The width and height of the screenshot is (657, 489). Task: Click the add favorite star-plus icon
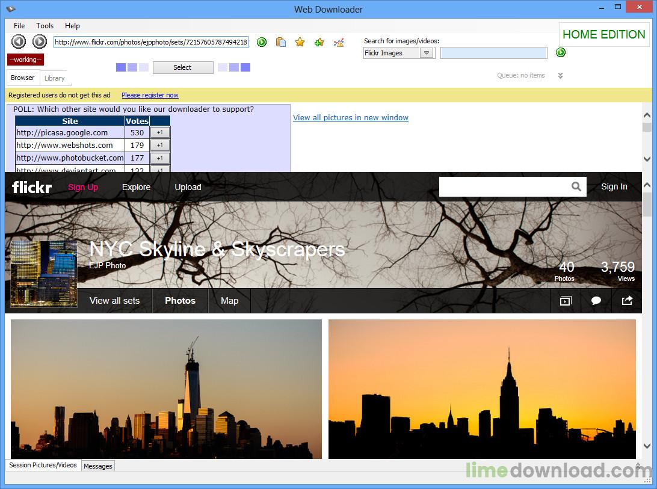point(319,42)
